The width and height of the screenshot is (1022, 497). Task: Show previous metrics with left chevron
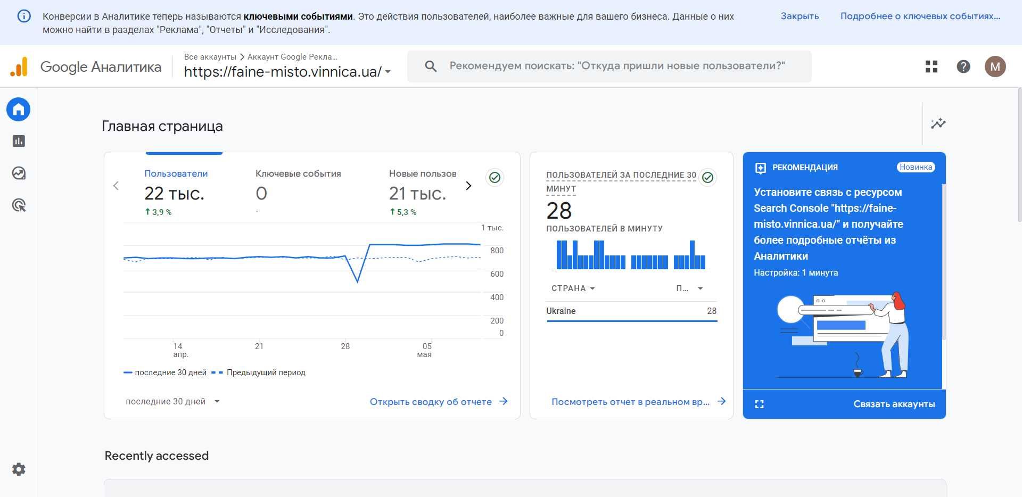point(116,186)
